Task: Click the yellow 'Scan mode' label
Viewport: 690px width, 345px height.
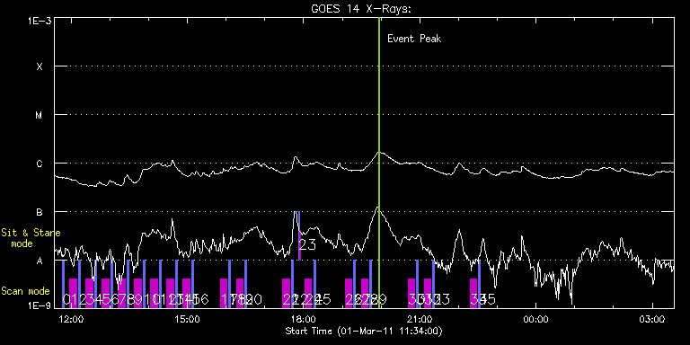Action: point(25,291)
